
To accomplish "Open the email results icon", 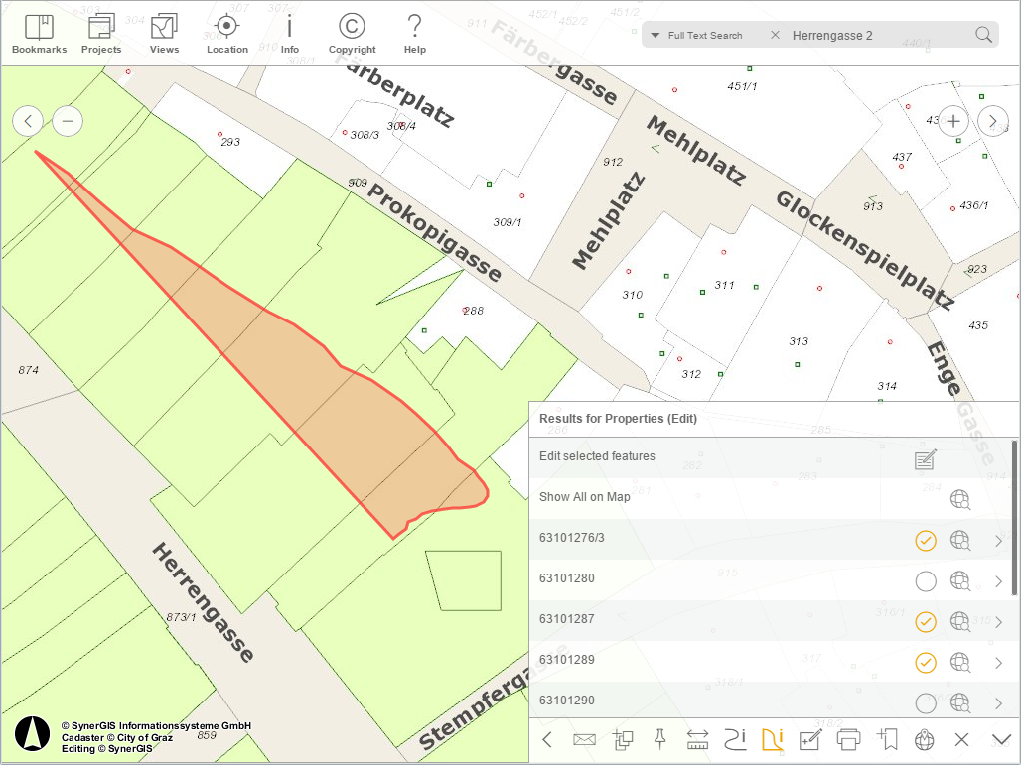I will pos(584,739).
